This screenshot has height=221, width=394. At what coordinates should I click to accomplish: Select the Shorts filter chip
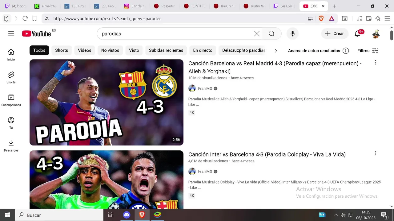pos(62,50)
